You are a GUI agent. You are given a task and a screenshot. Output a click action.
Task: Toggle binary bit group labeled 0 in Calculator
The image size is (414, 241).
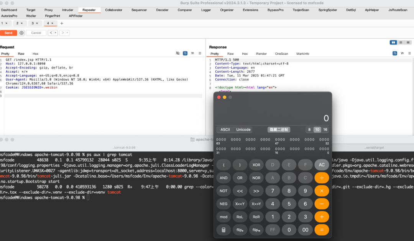click(324, 149)
